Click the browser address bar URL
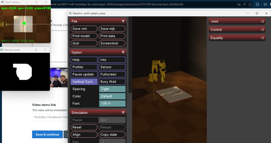Screen dimensions: 271x143 [117, 4]
